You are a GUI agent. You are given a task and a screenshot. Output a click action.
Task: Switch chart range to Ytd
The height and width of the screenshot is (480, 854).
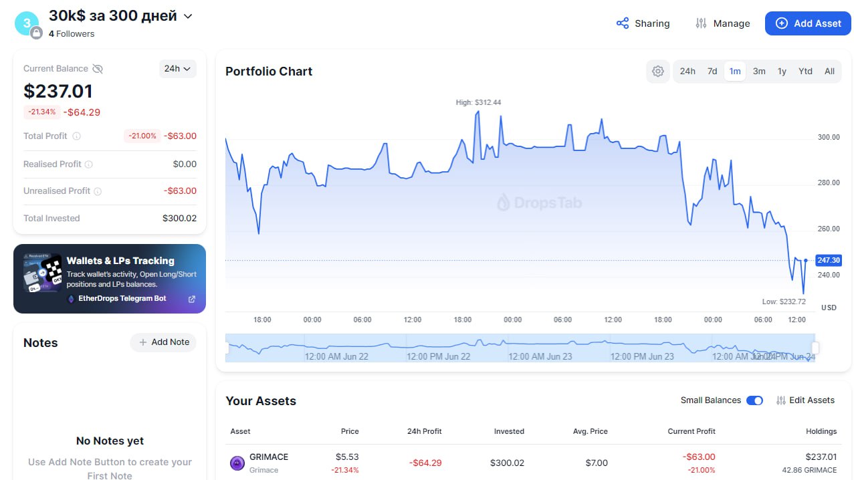coord(805,72)
